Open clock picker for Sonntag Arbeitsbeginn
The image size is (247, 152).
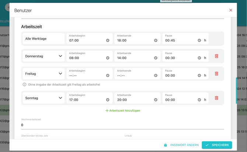(108, 100)
